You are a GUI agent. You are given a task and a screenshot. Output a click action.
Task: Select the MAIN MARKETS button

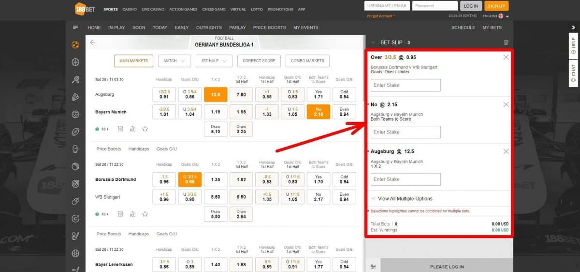pos(134,61)
